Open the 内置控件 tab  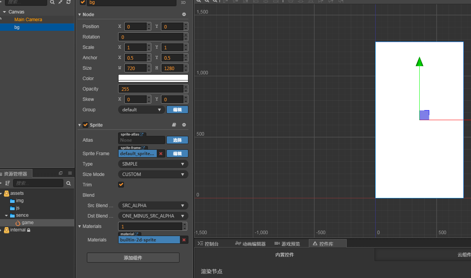[285, 255]
